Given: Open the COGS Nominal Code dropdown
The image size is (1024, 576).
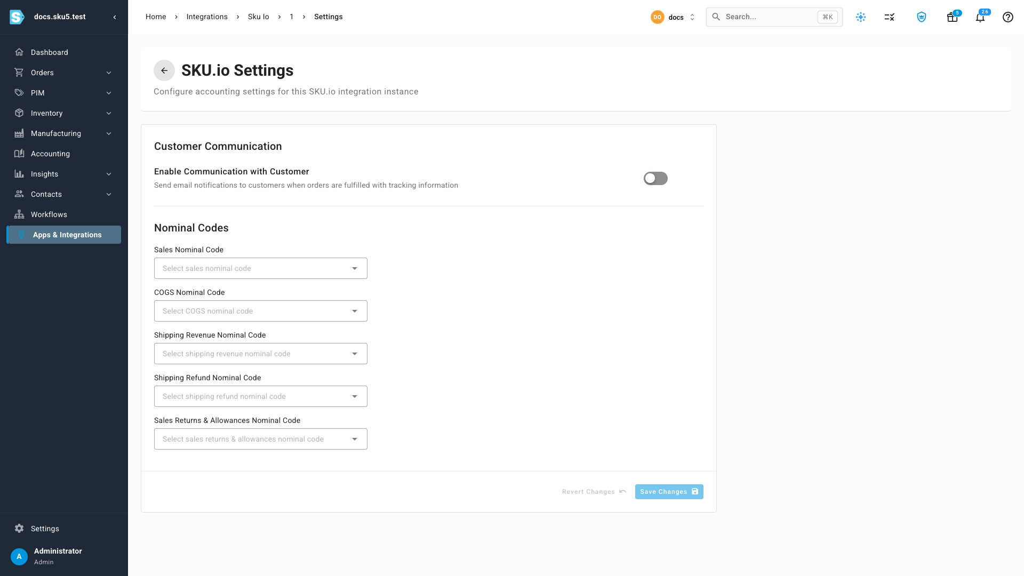Looking at the screenshot, I should pyautogui.click(x=261, y=311).
